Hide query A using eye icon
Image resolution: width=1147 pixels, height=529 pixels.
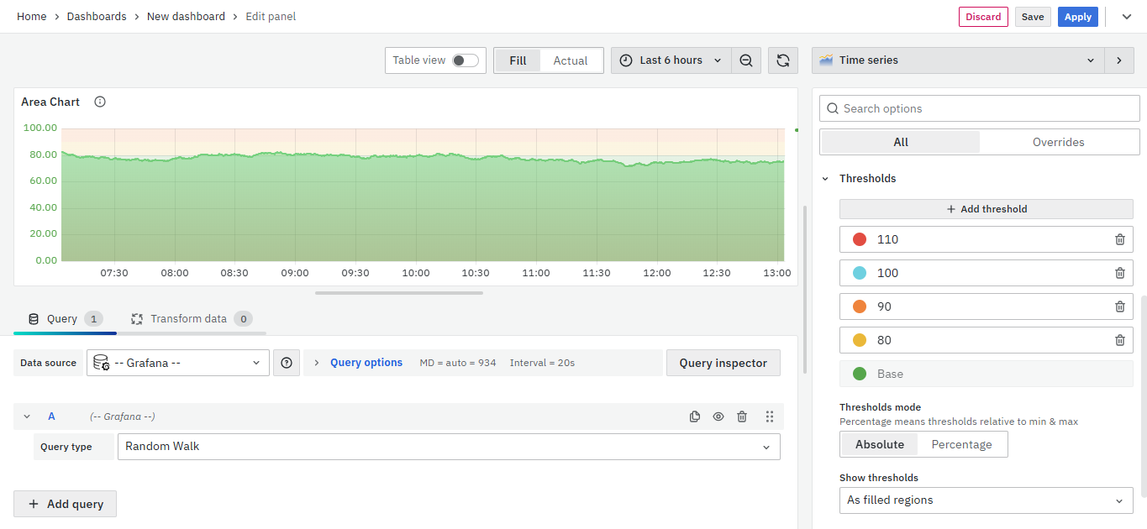718,416
